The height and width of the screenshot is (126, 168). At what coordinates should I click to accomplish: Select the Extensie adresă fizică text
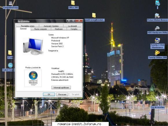pos(60,80)
